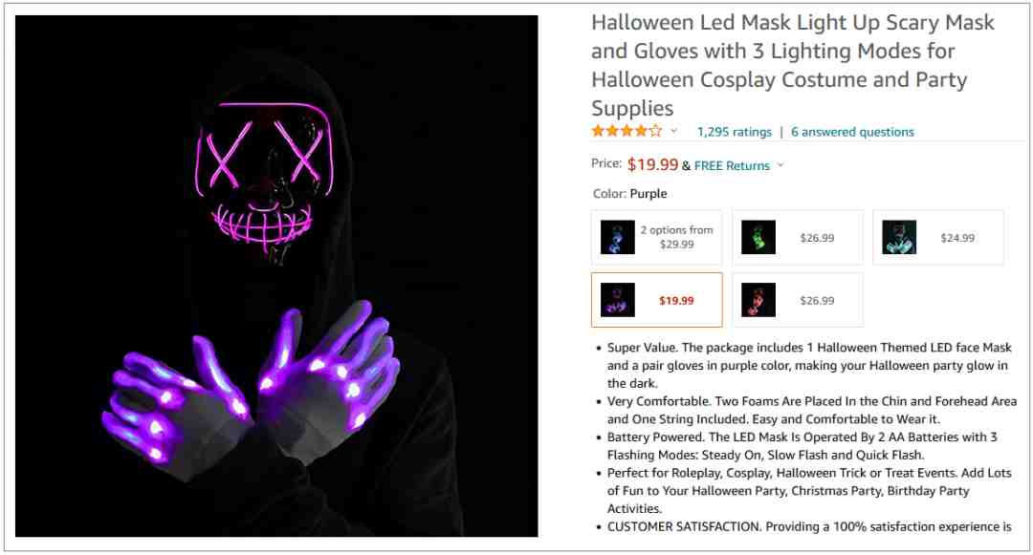
Task: Choose the teal color option at $24.99
Action: (938, 238)
